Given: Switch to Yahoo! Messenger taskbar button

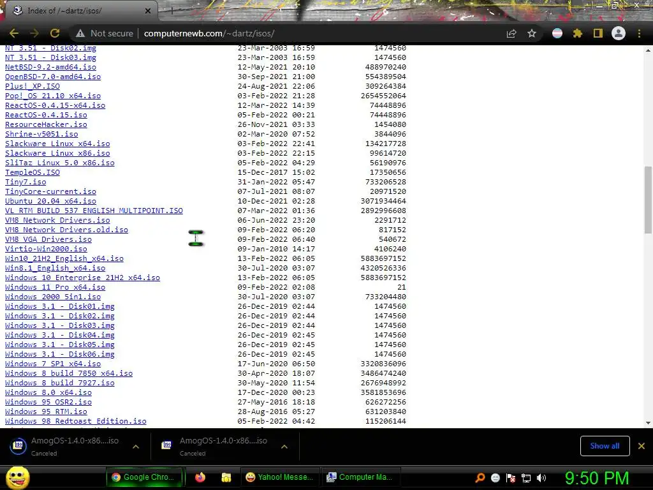Looking at the screenshot, I should [280, 477].
